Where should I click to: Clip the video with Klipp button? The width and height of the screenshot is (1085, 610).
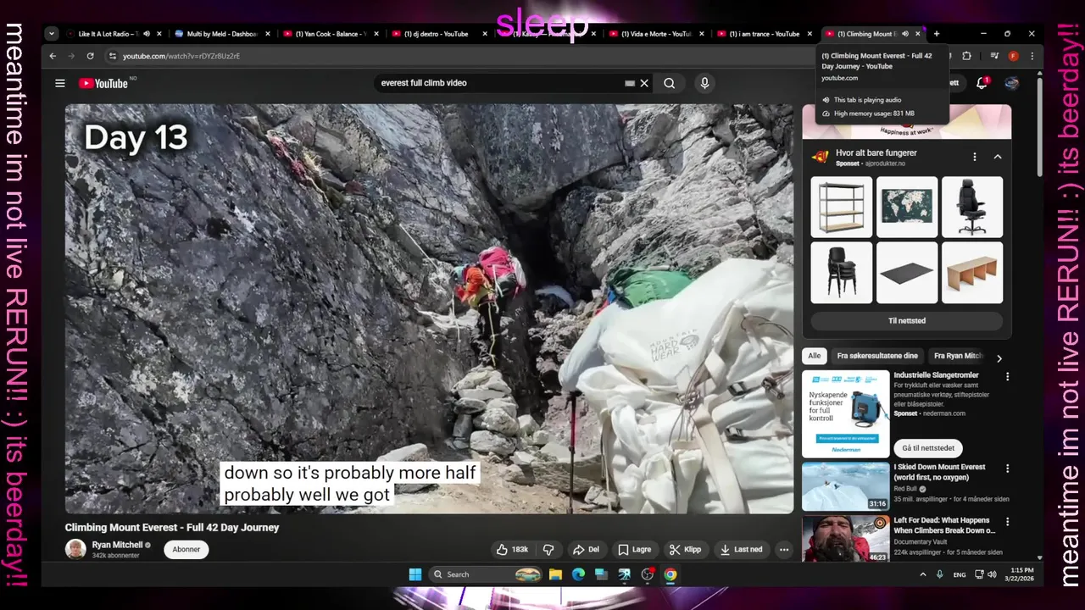tap(685, 549)
